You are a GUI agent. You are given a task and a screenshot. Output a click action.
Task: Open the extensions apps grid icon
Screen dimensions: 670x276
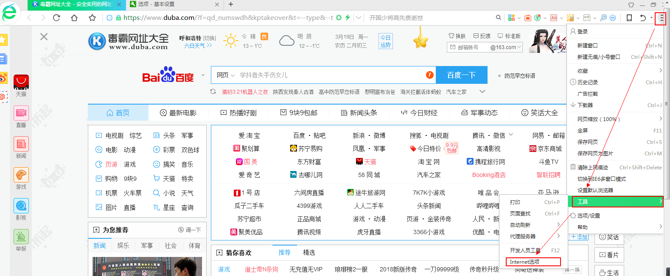(511, 18)
